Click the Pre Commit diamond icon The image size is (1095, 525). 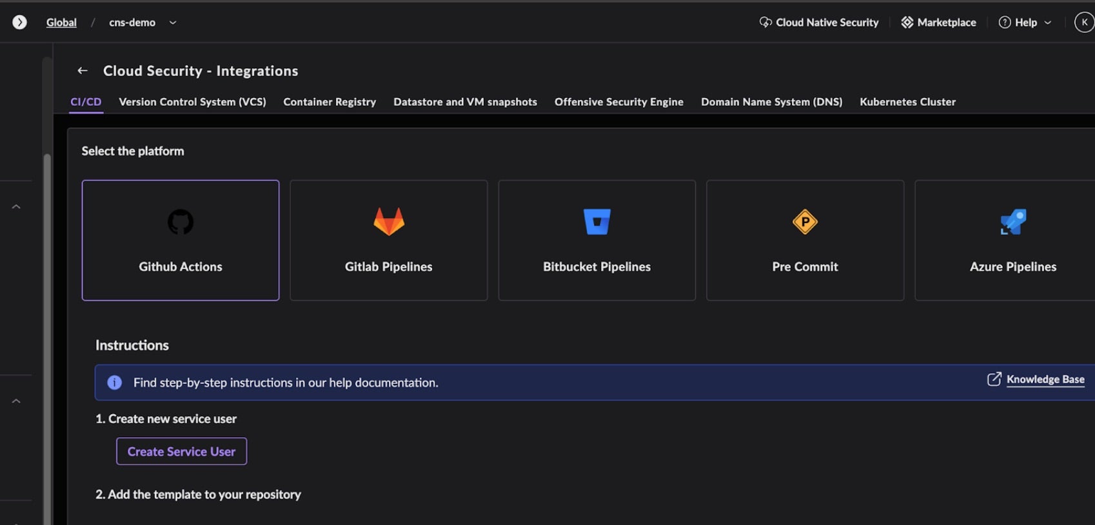(x=805, y=222)
